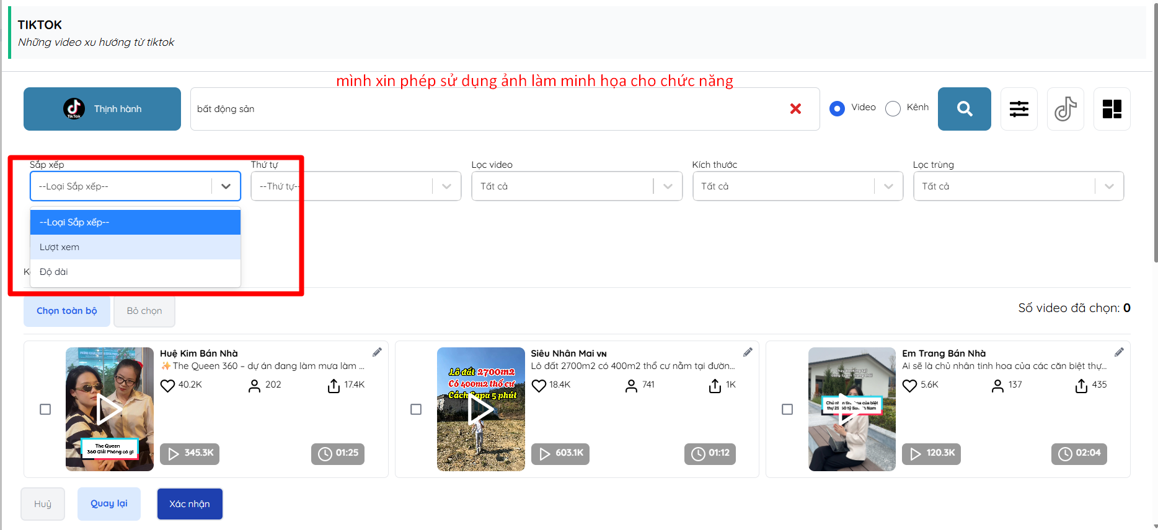Open the Kích thước dropdown
1158x530 pixels.
797,186
